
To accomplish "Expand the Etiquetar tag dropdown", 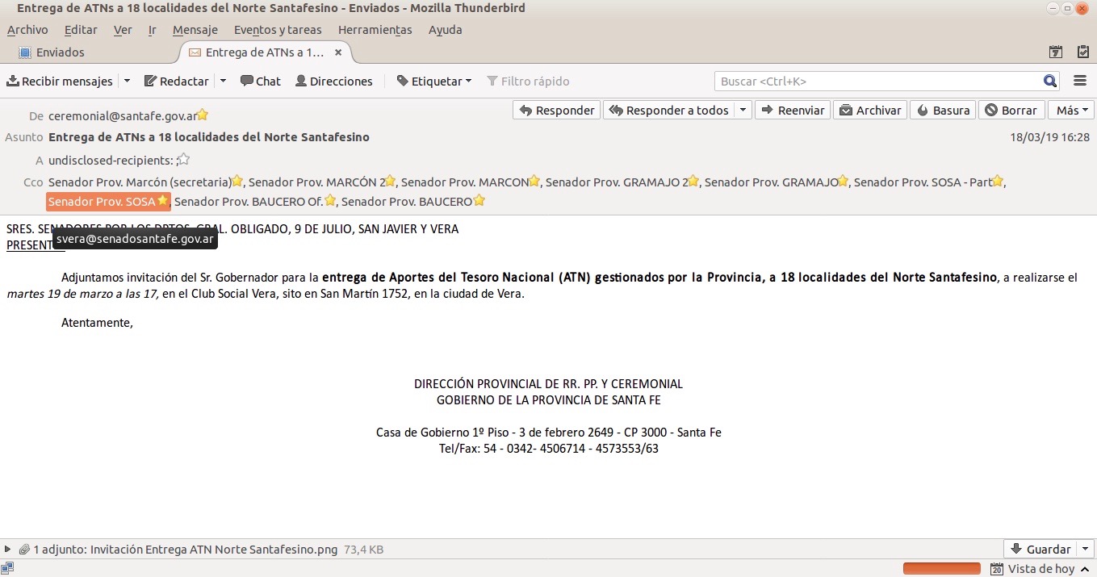I will pyautogui.click(x=434, y=82).
